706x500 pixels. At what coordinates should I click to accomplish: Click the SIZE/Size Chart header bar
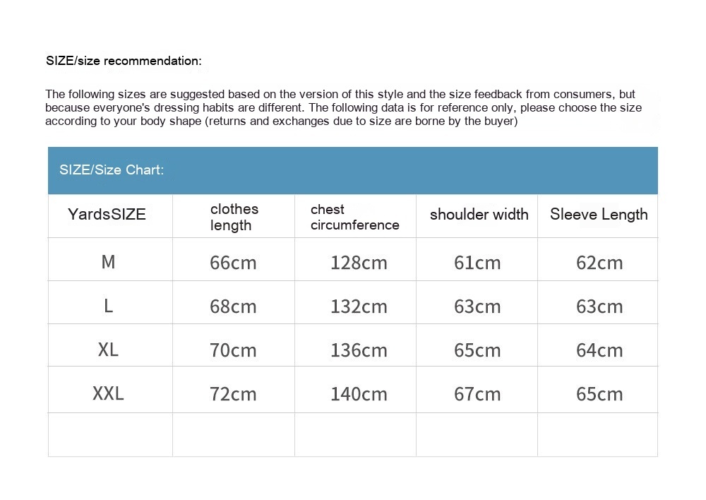pyautogui.click(x=352, y=170)
